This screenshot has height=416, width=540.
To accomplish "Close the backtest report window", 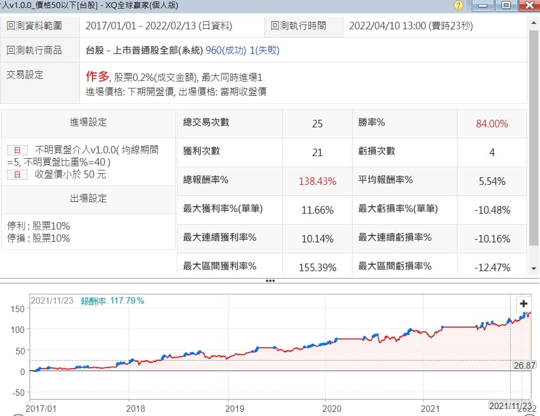I will pyautogui.click(x=528, y=6).
